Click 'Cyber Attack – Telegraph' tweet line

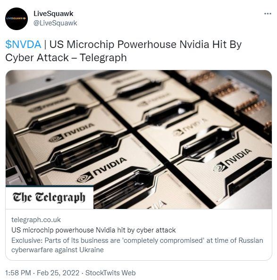(x=66, y=58)
